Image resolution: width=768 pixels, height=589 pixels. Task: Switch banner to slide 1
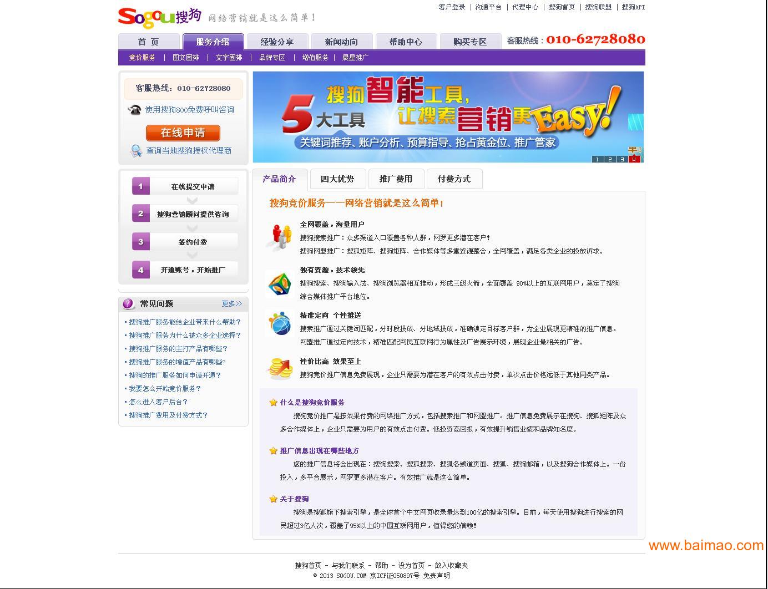598,159
